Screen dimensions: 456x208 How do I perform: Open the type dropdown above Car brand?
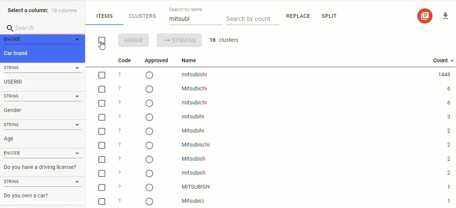point(77,39)
